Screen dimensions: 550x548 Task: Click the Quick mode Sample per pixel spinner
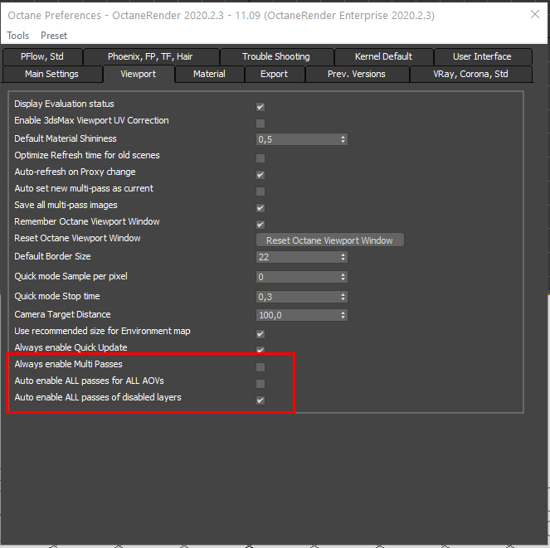[343, 277]
